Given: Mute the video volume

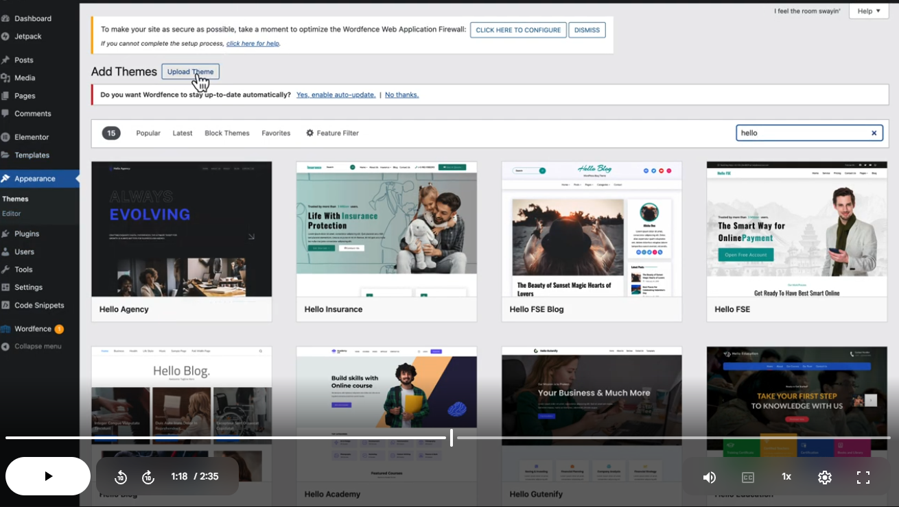Looking at the screenshot, I should click(x=710, y=477).
